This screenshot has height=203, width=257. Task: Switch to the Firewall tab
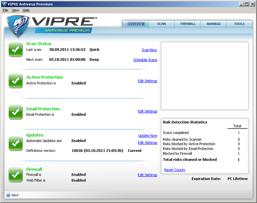[188, 24]
